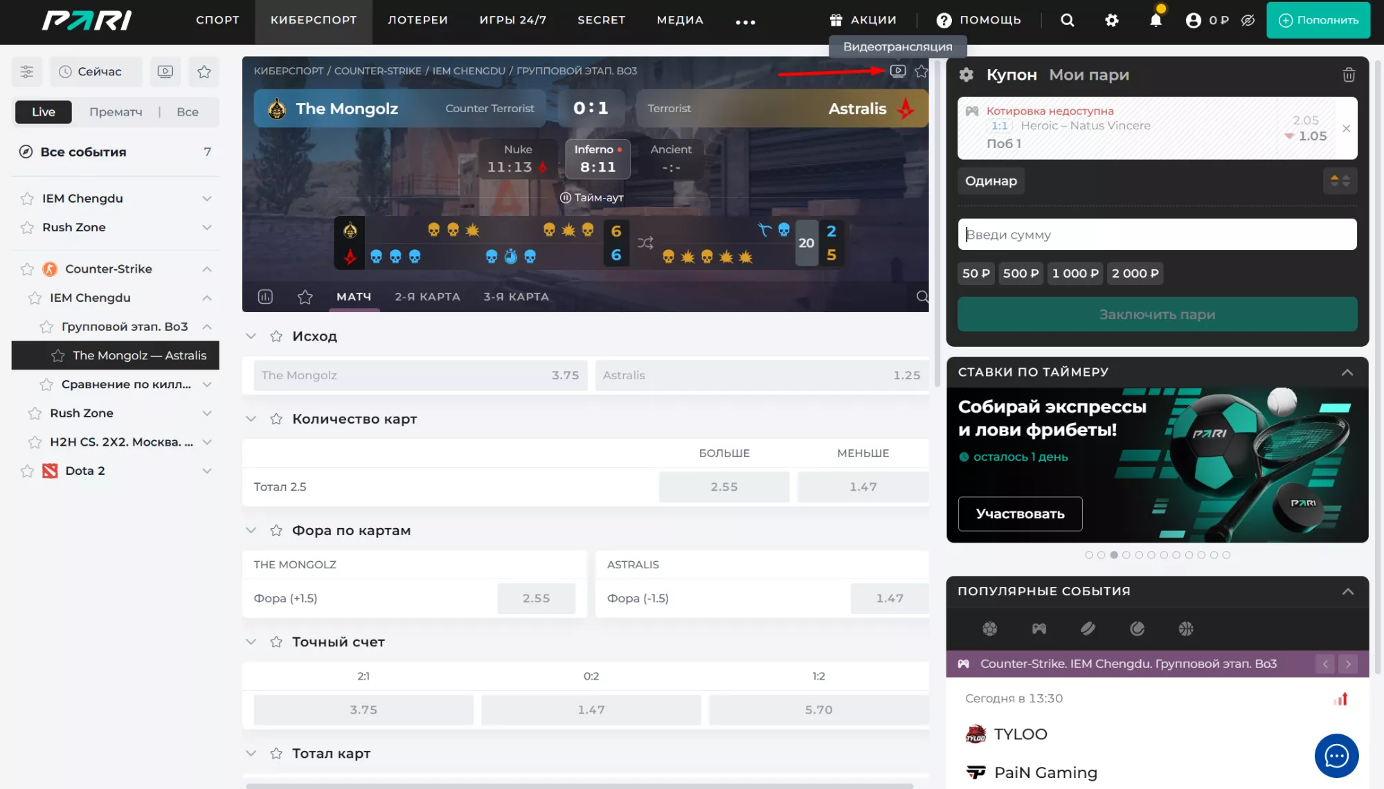Click the notifications bell icon
Viewport: 1384px width, 789px height.
click(1155, 20)
